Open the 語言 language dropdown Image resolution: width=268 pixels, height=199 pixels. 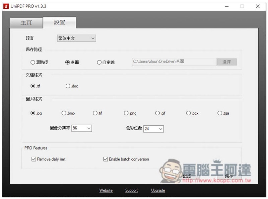[x=76, y=38]
